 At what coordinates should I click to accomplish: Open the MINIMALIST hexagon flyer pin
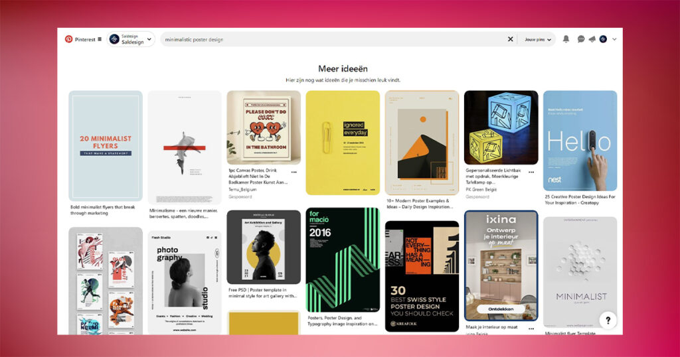tap(580, 271)
